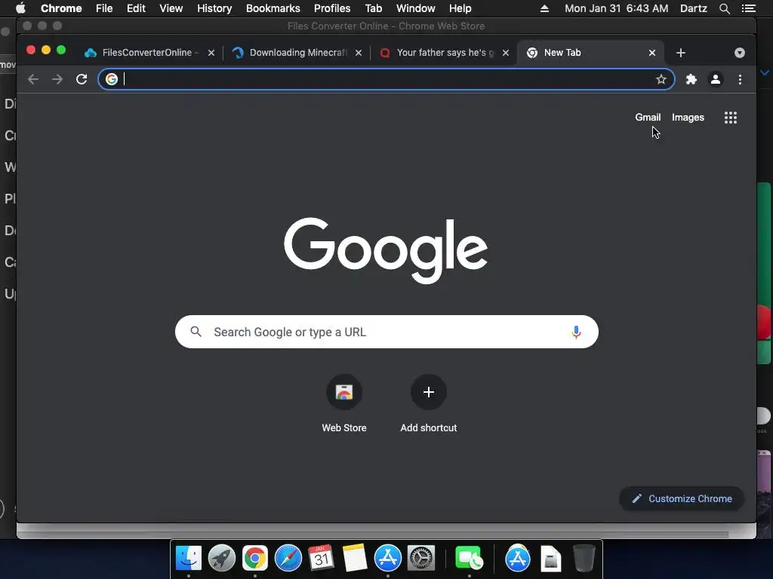Open Google Chrome from the Dock
The height and width of the screenshot is (579, 773).
tap(255, 559)
